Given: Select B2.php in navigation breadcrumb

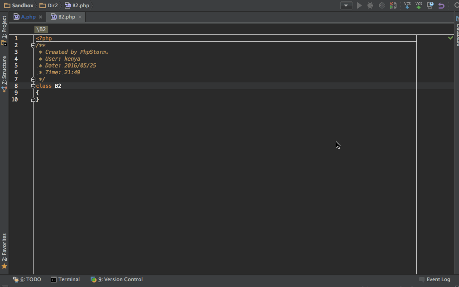Looking at the screenshot, I should click(77, 5).
